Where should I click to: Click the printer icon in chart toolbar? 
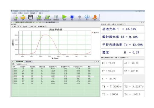(43, 26)
